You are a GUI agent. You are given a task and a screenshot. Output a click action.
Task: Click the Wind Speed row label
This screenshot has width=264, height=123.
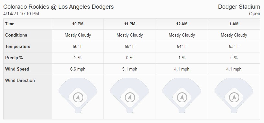coord(17,69)
